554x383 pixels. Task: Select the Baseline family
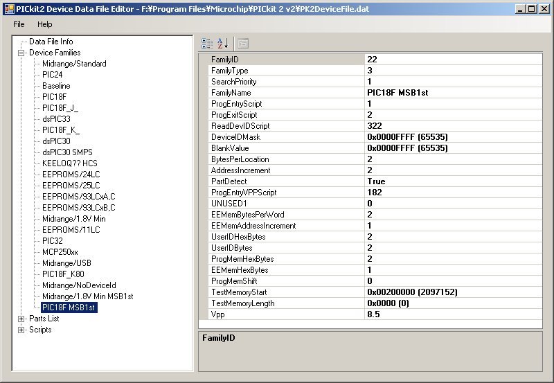[56, 86]
